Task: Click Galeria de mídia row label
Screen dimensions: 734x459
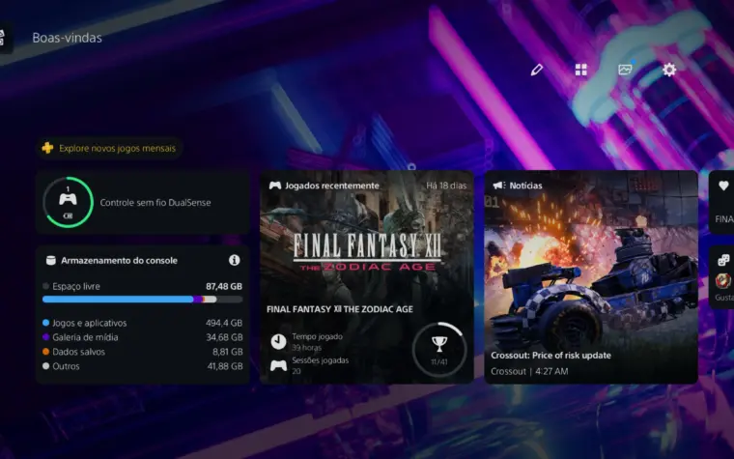Action: pyautogui.click(x=85, y=336)
